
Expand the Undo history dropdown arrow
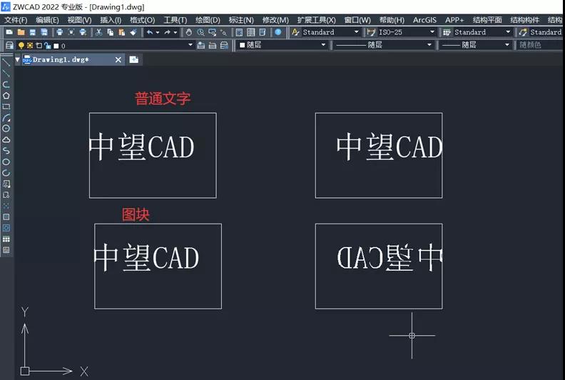click(x=158, y=32)
